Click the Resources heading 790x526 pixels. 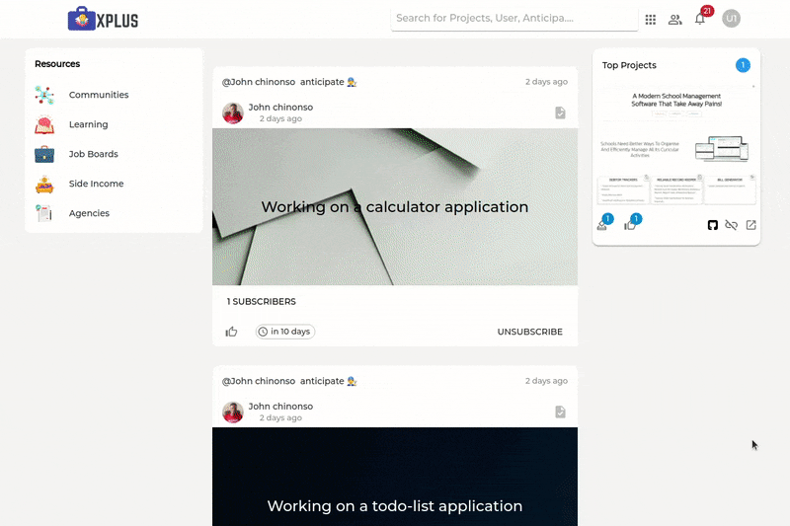pos(57,64)
